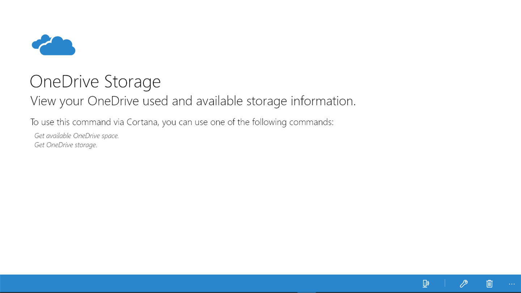Delete using the trash can icon
Viewport: 521px width, 293px height.
pos(489,284)
